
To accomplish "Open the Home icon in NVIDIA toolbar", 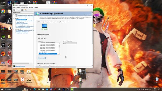I will pyautogui.click(x=26, y=10).
